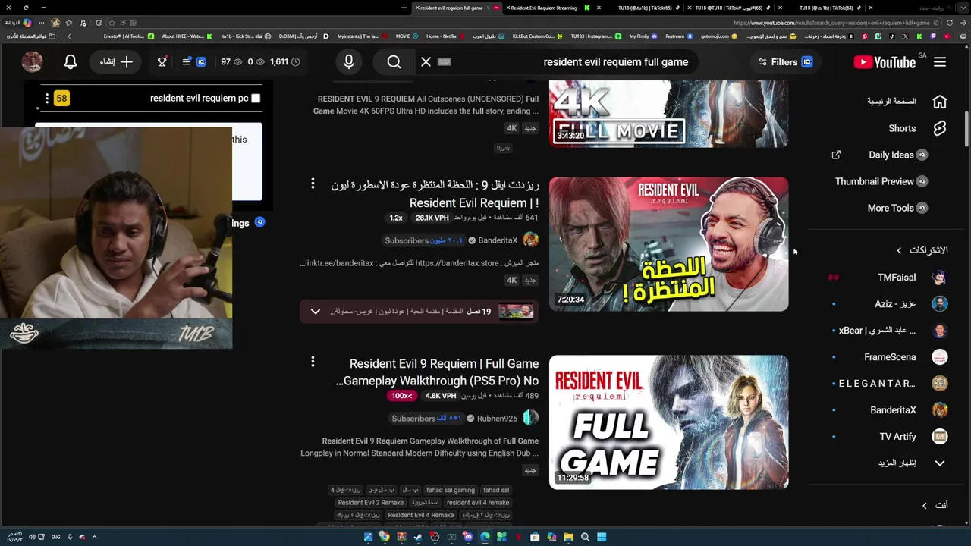Image resolution: width=971 pixels, height=546 pixels.
Task: Open taskbar Search magnifier
Action: coord(585,537)
